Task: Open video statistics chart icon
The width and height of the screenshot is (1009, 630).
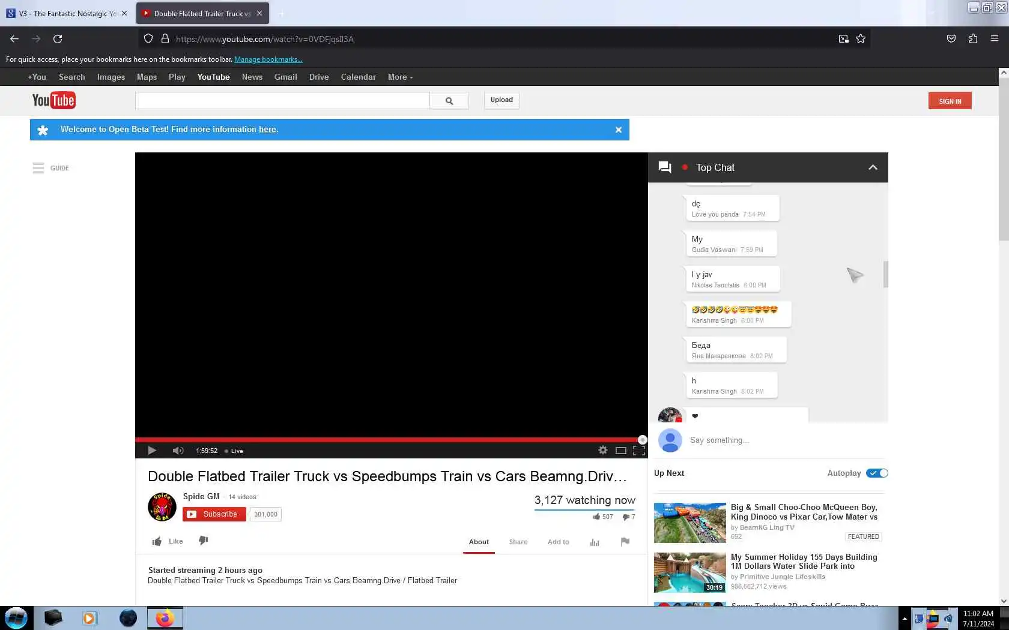Action: (595, 542)
